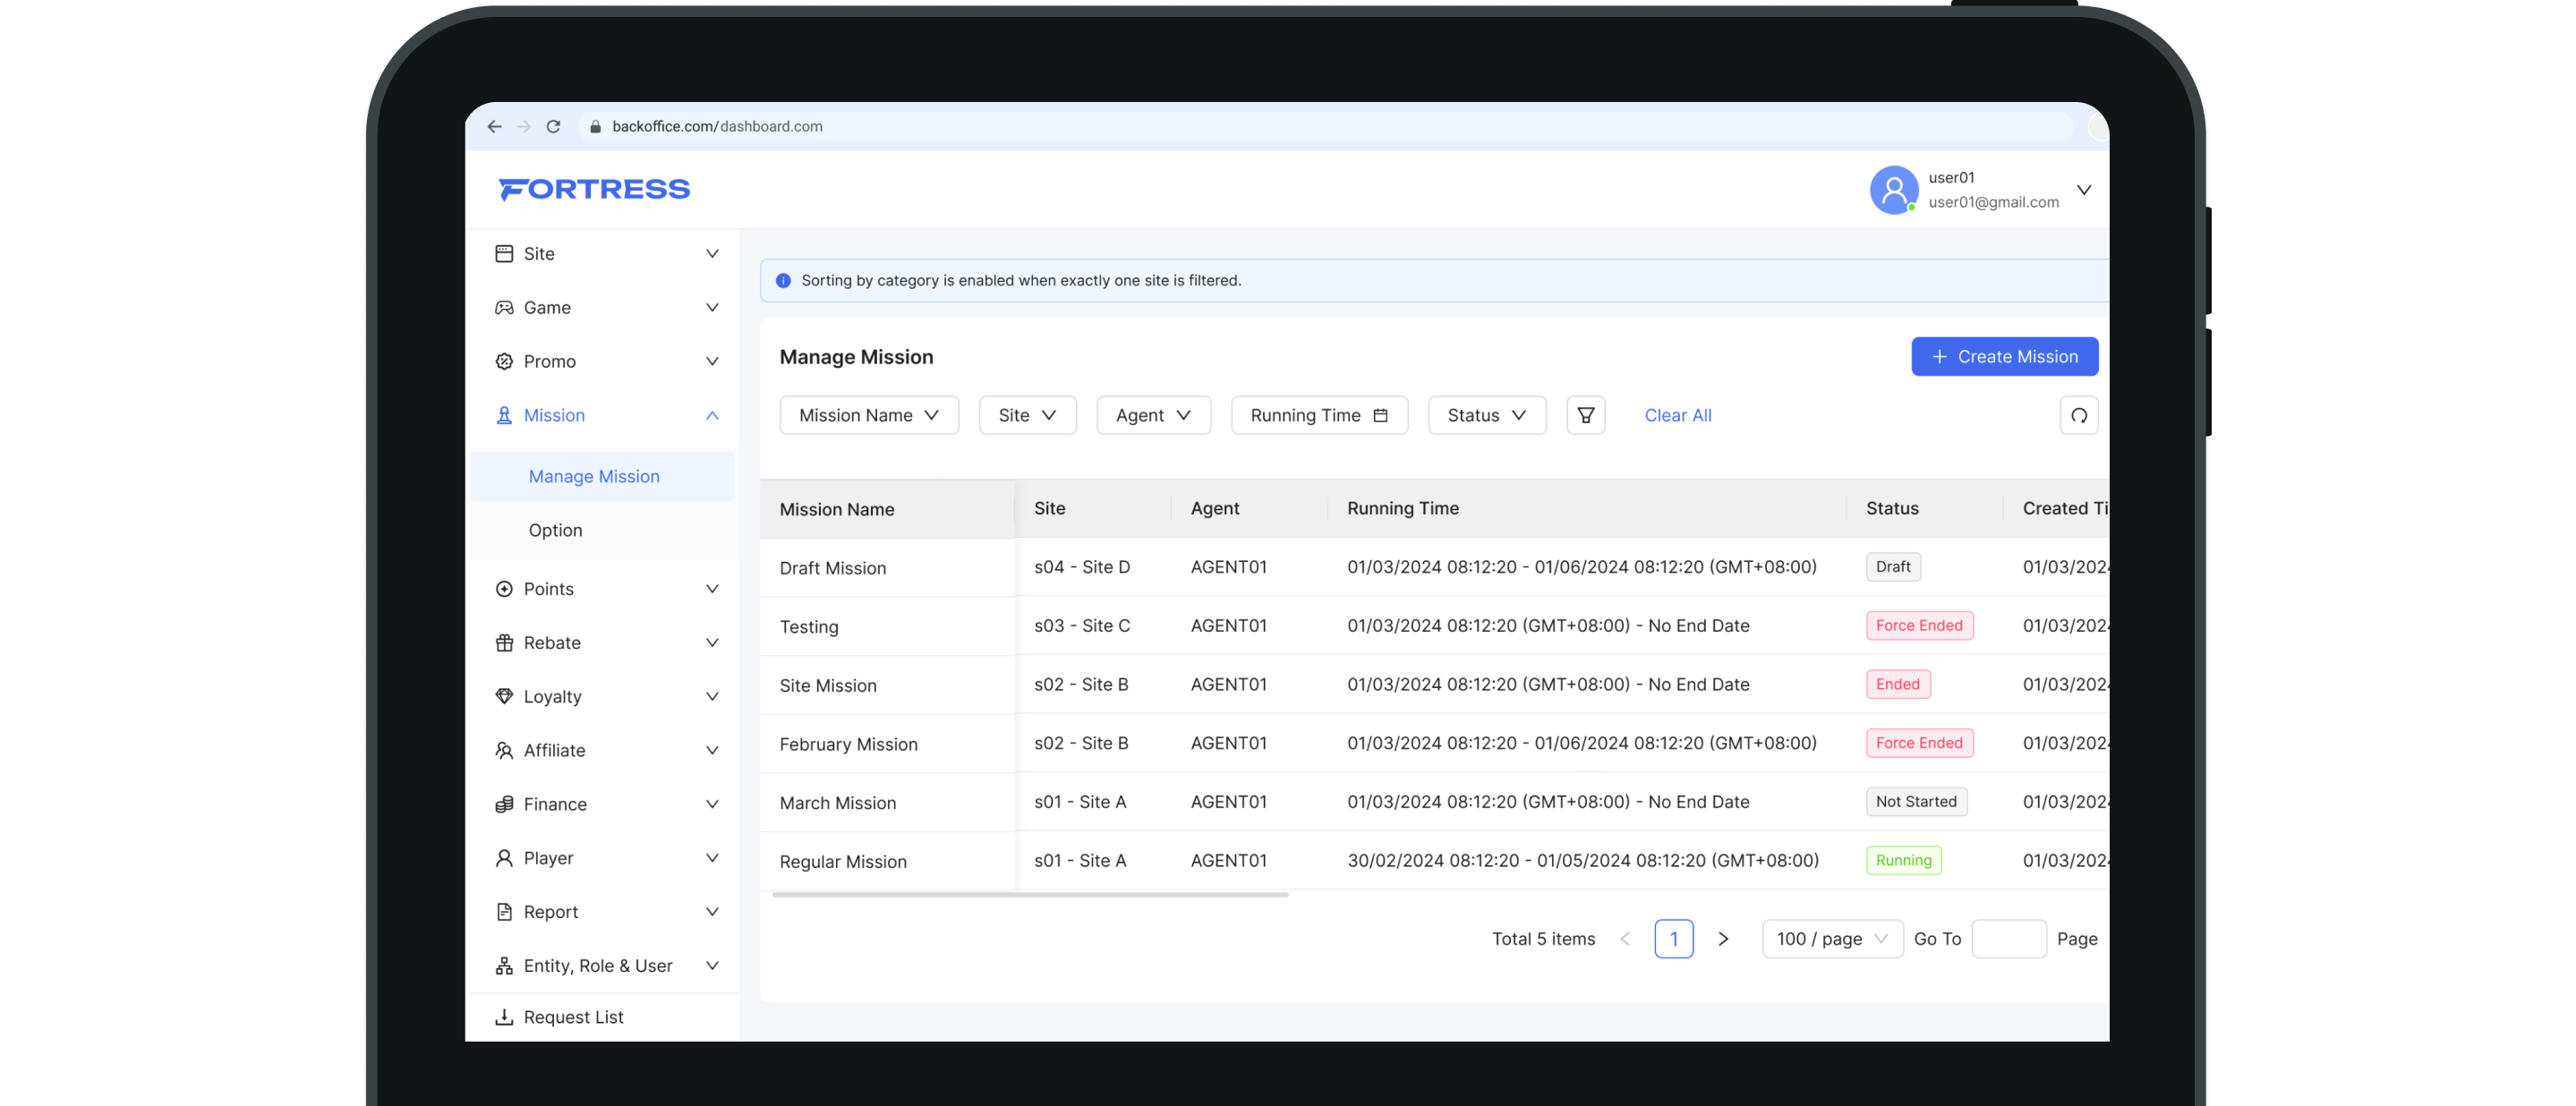Click the Clear All link
The image size is (2576, 1106).
pyautogui.click(x=1677, y=415)
